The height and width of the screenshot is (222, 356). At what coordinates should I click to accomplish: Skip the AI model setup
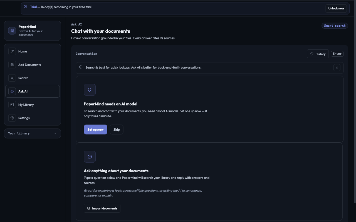click(x=117, y=130)
